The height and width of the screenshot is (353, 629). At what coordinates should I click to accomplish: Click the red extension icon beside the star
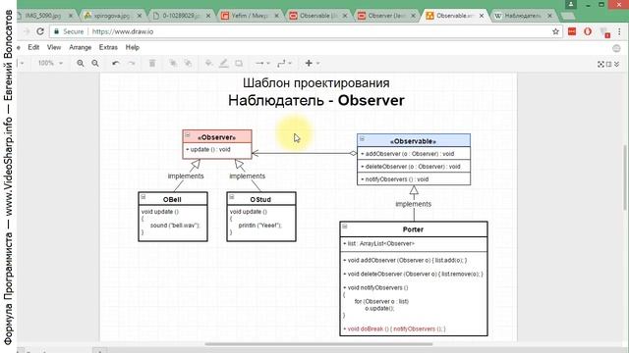click(572, 31)
